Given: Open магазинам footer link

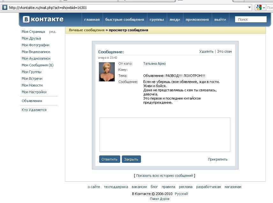Looking at the screenshot, I should click(233, 187).
